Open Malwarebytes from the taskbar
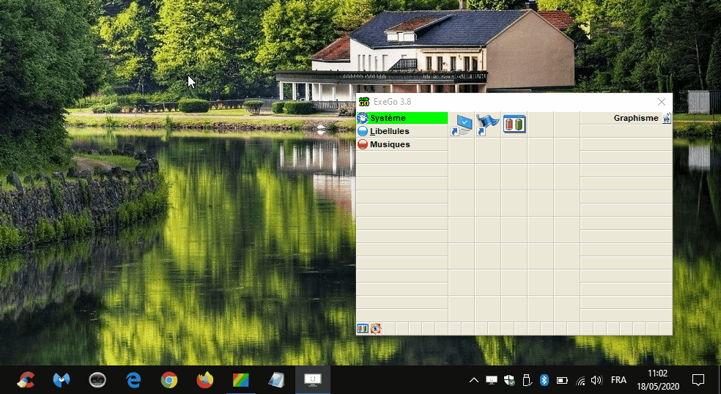721x394 pixels. (x=62, y=380)
